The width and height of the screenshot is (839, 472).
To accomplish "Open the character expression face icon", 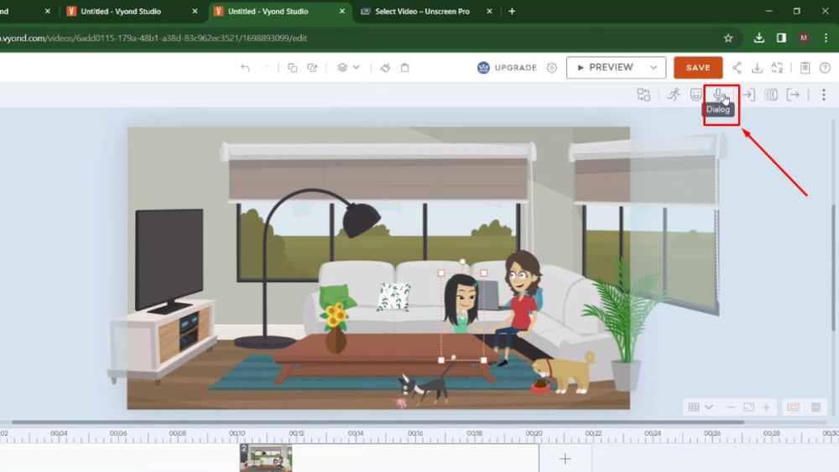I will point(696,95).
